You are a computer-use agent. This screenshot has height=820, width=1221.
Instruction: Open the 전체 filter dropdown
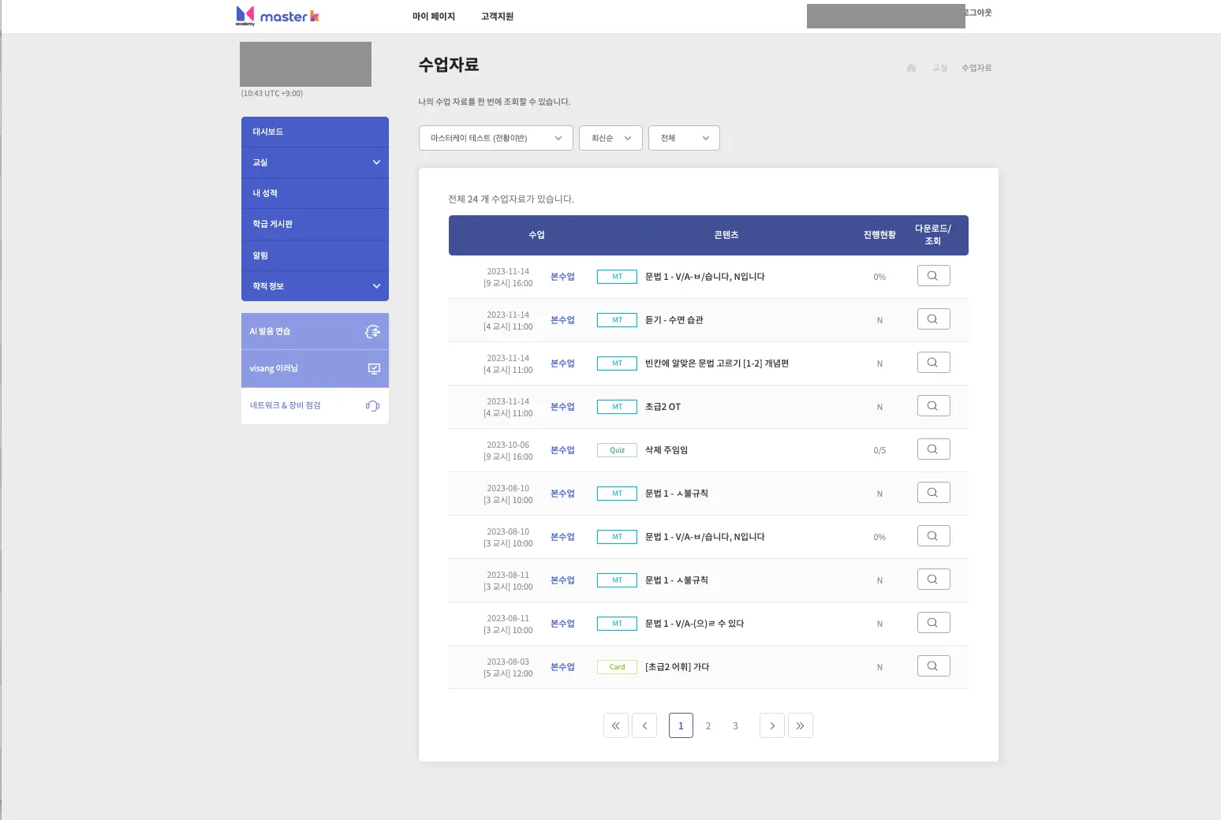pyautogui.click(x=684, y=138)
